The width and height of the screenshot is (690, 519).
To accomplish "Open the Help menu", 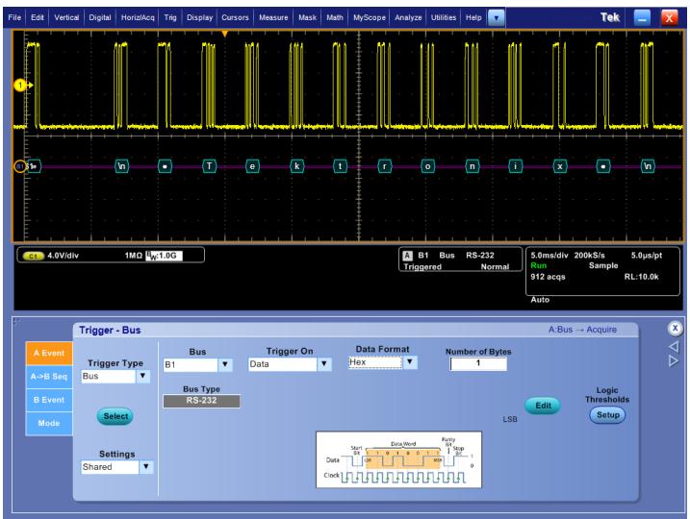I will pyautogui.click(x=473, y=17).
